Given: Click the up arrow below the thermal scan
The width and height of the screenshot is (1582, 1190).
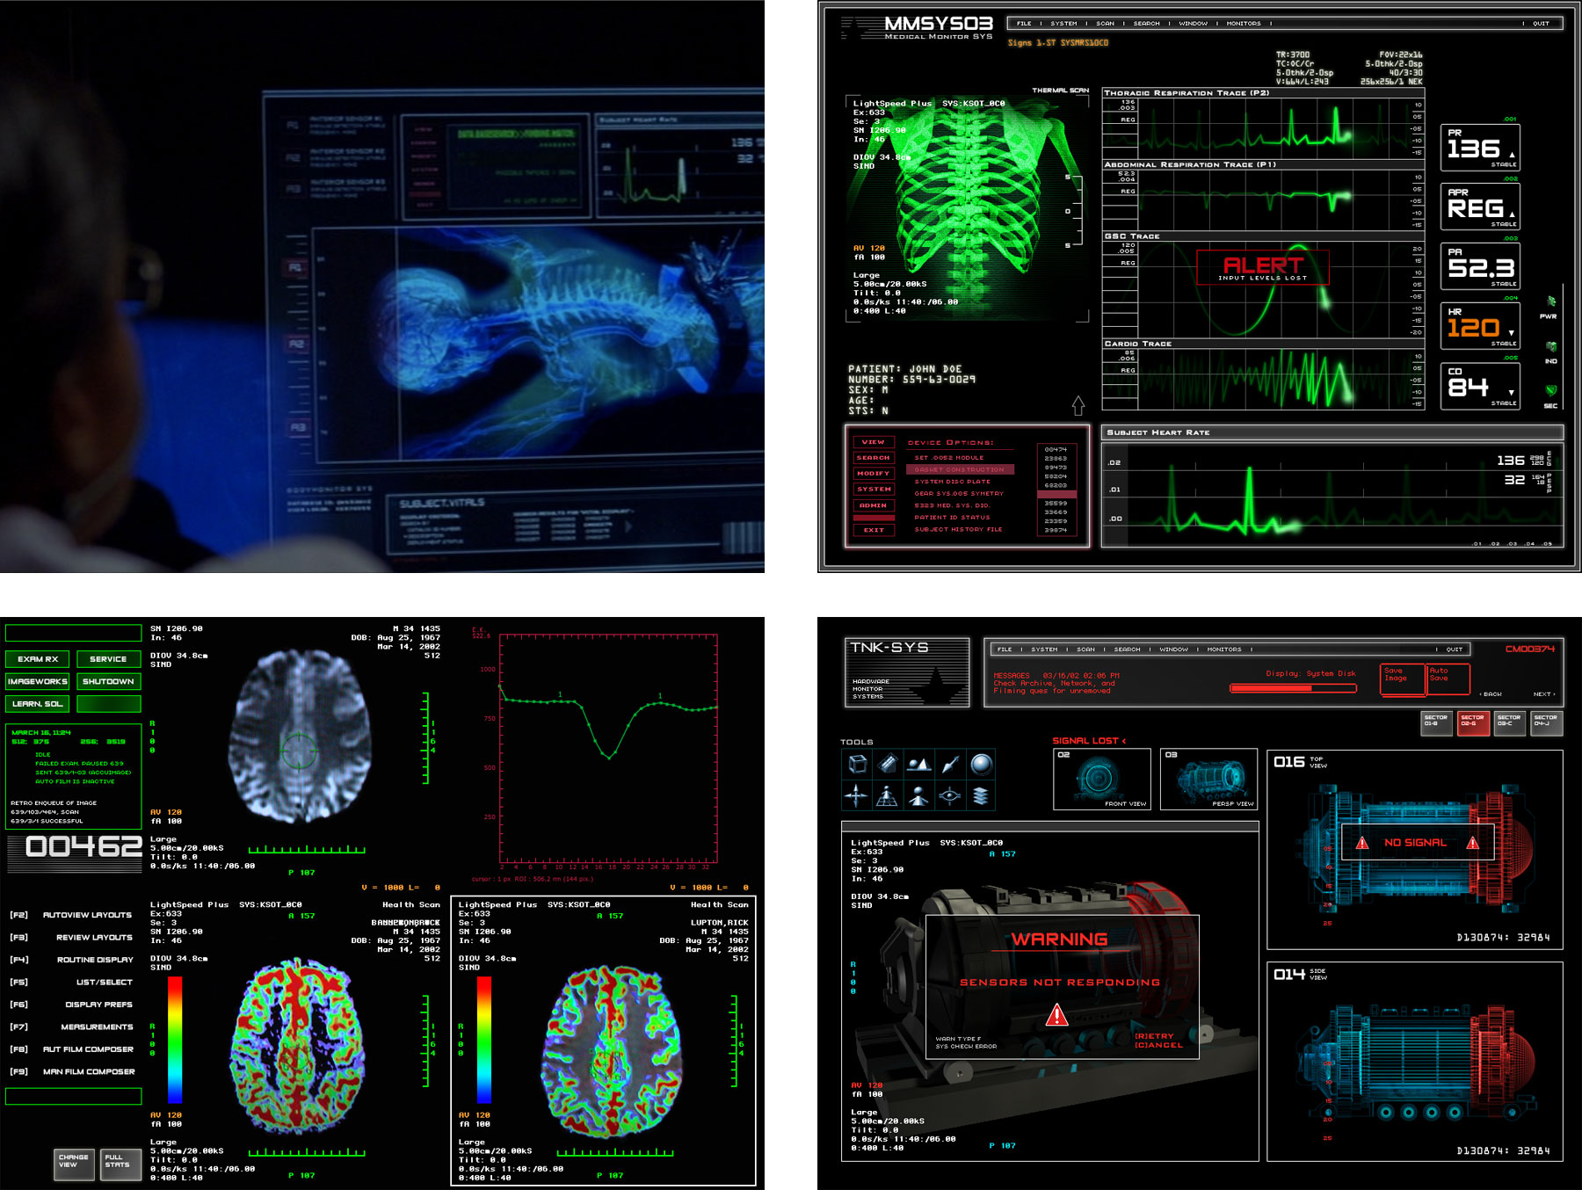Looking at the screenshot, I should pos(1078,405).
